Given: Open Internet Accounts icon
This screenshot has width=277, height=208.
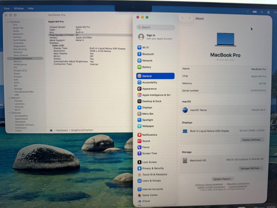Looking at the screenshot, I should 139,189.
